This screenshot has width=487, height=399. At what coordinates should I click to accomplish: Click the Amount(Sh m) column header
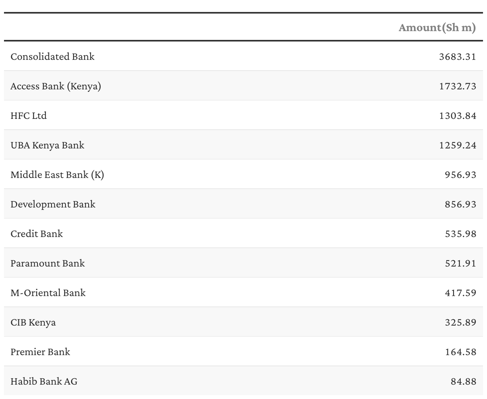coord(437,28)
